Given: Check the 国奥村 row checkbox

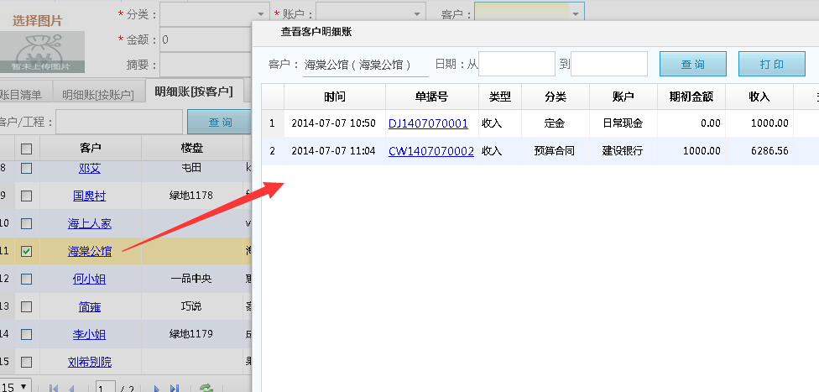Looking at the screenshot, I should pyautogui.click(x=26, y=196).
